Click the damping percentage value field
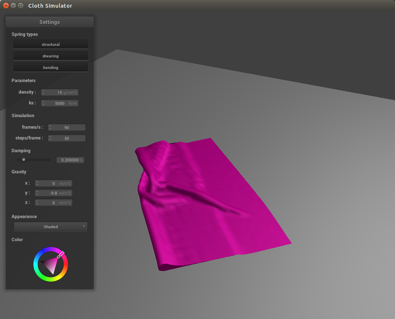This screenshot has width=395, height=319. tap(70, 160)
